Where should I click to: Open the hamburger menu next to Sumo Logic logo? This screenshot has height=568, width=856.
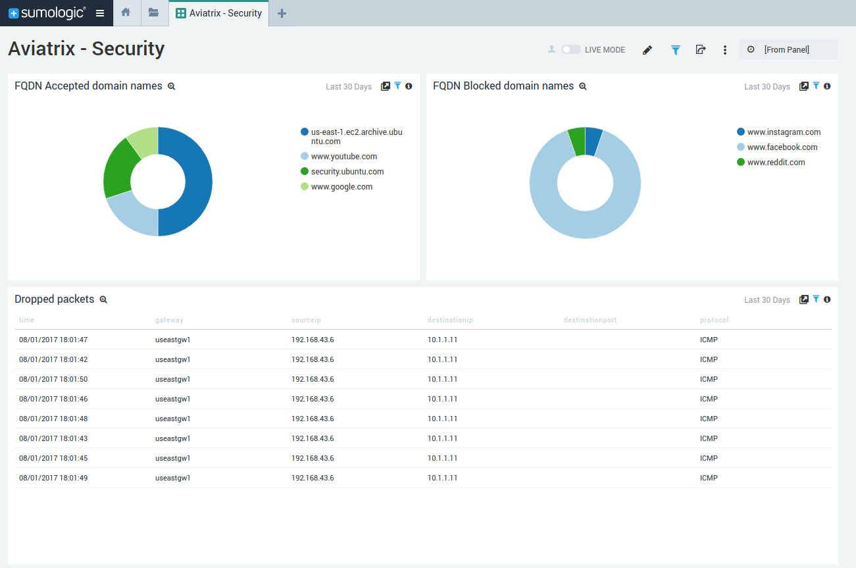pyautogui.click(x=100, y=13)
